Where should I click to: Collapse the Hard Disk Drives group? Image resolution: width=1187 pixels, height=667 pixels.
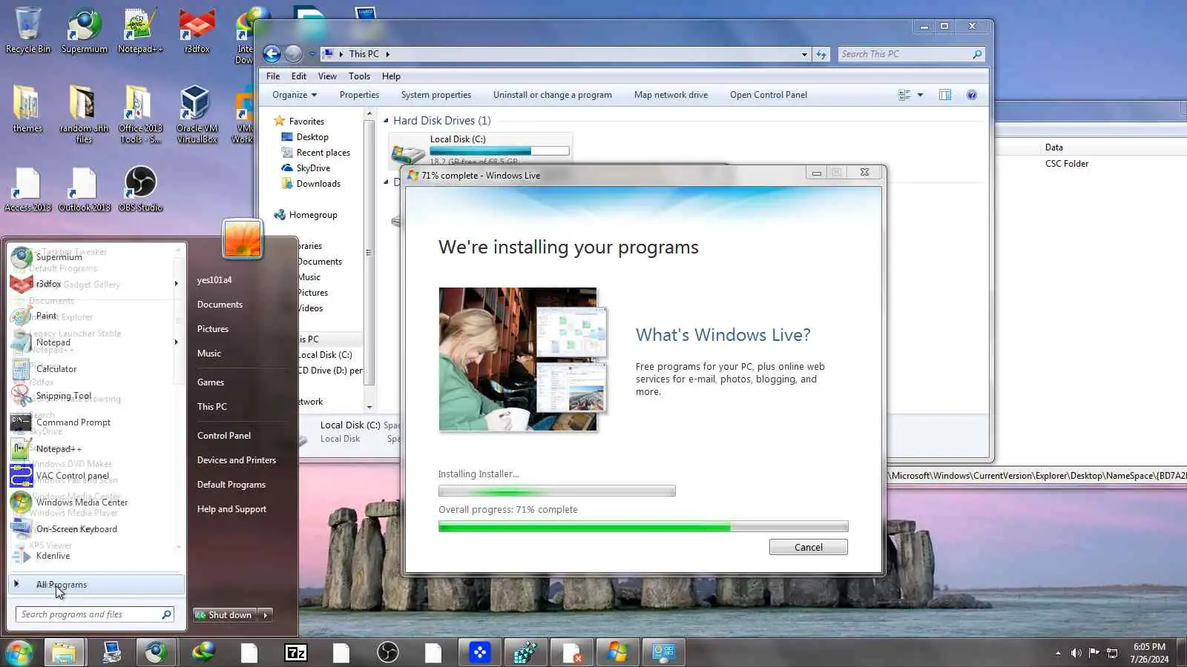(x=386, y=121)
